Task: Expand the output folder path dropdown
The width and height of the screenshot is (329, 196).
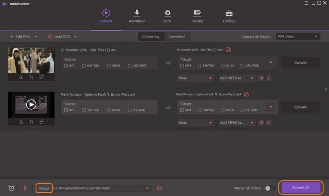Action: pos(147,188)
